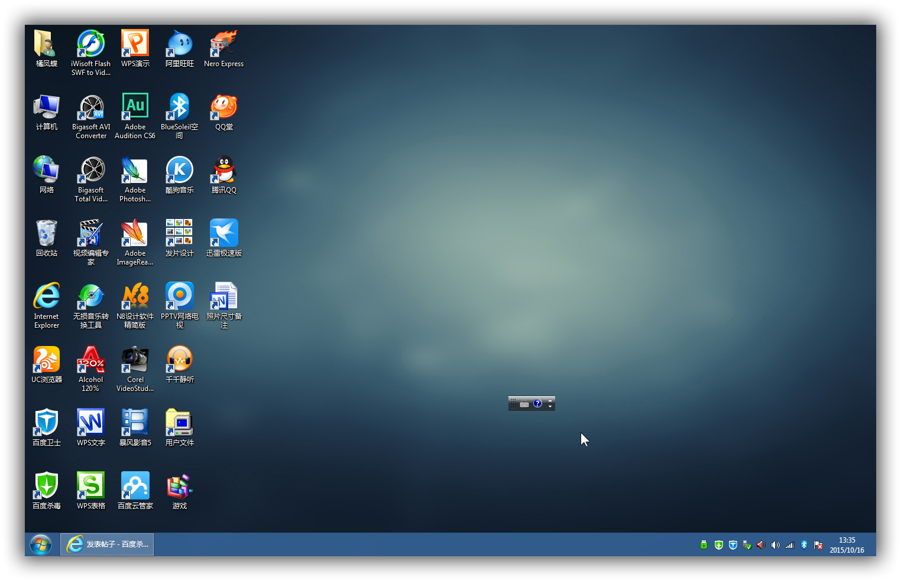
Task: Select the Nero Express shortcut
Action: coord(224,48)
